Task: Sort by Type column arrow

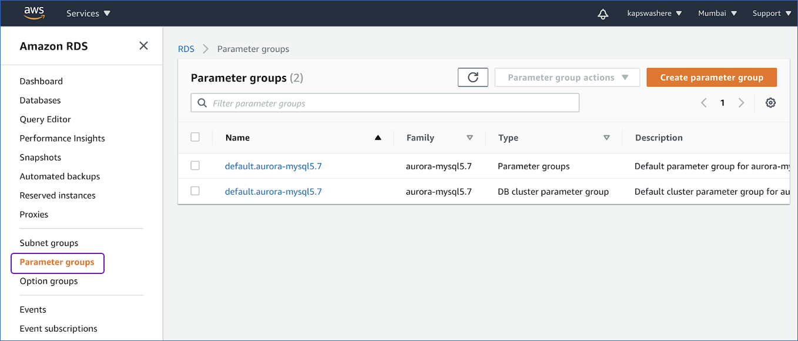Action: 606,138
